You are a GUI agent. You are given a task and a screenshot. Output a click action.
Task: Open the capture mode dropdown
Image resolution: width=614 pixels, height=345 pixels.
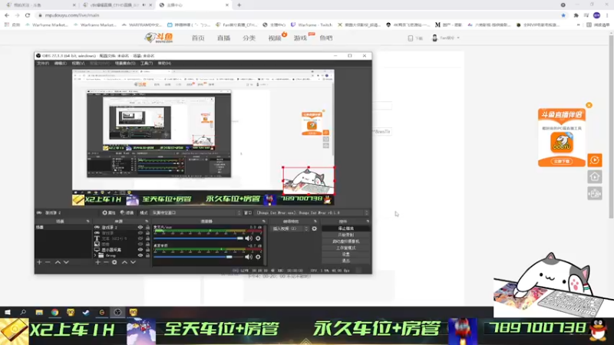tap(196, 213)
